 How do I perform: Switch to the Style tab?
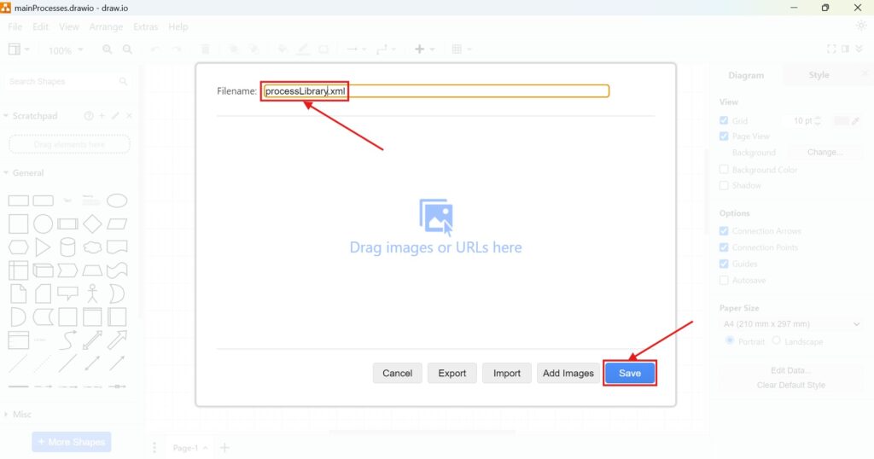click(x=819, y=75)
